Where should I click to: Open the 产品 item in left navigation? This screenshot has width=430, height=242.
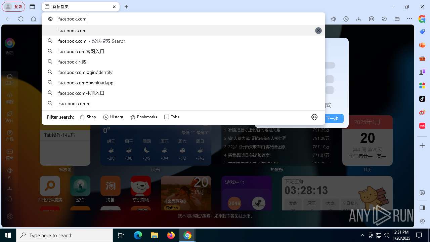tap(10, 135)
